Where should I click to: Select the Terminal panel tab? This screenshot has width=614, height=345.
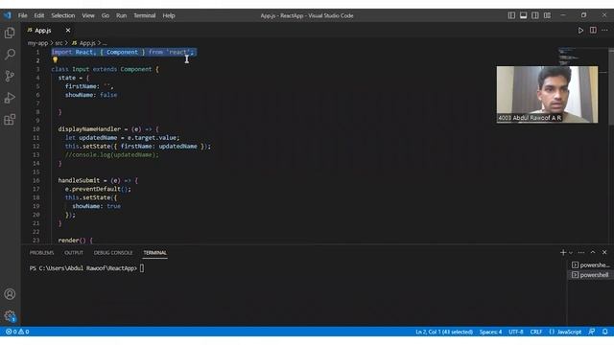(x=155, y=253)
